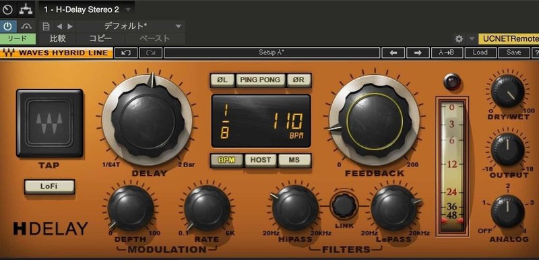Toggle left phase invert ØL
539x260 pixels.
coord(222,79)
